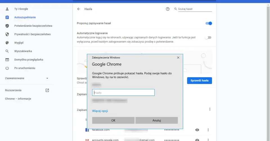This screenshot has height=141, width=270.
Task: Confirm with OK in security dialog
Action: click(x=113, y=120)
